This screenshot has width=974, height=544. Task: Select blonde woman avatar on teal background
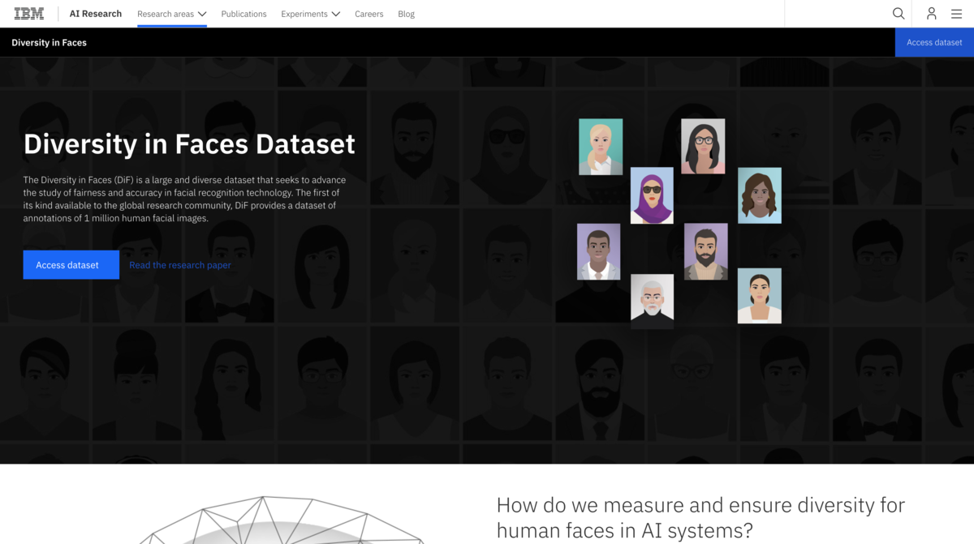pyautogui.click(x=601, y=147)
